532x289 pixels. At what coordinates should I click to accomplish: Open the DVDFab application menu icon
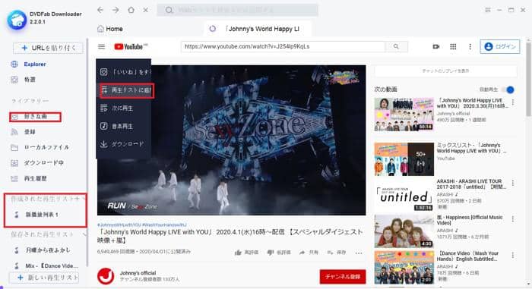488,10
